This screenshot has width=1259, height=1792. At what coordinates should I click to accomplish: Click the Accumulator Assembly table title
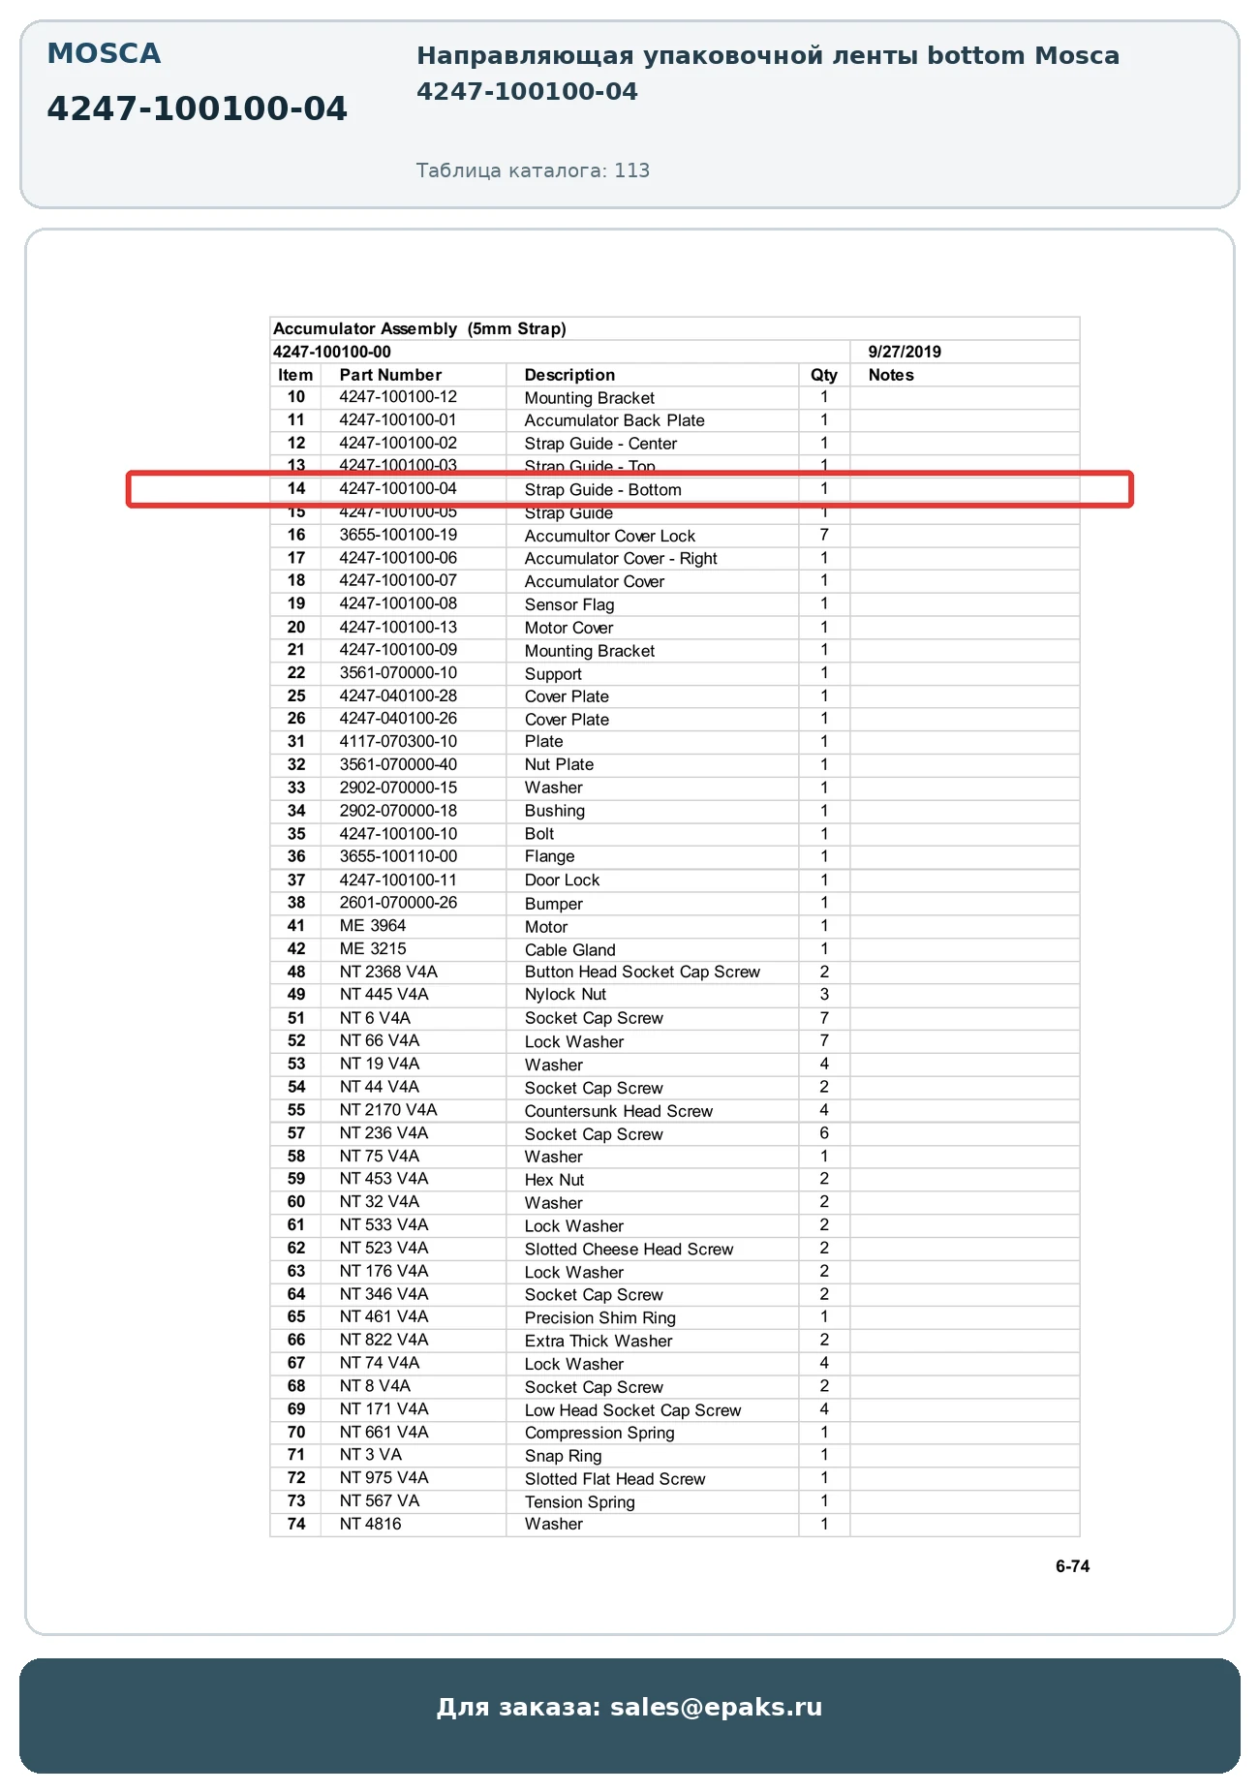coord(419,328)
